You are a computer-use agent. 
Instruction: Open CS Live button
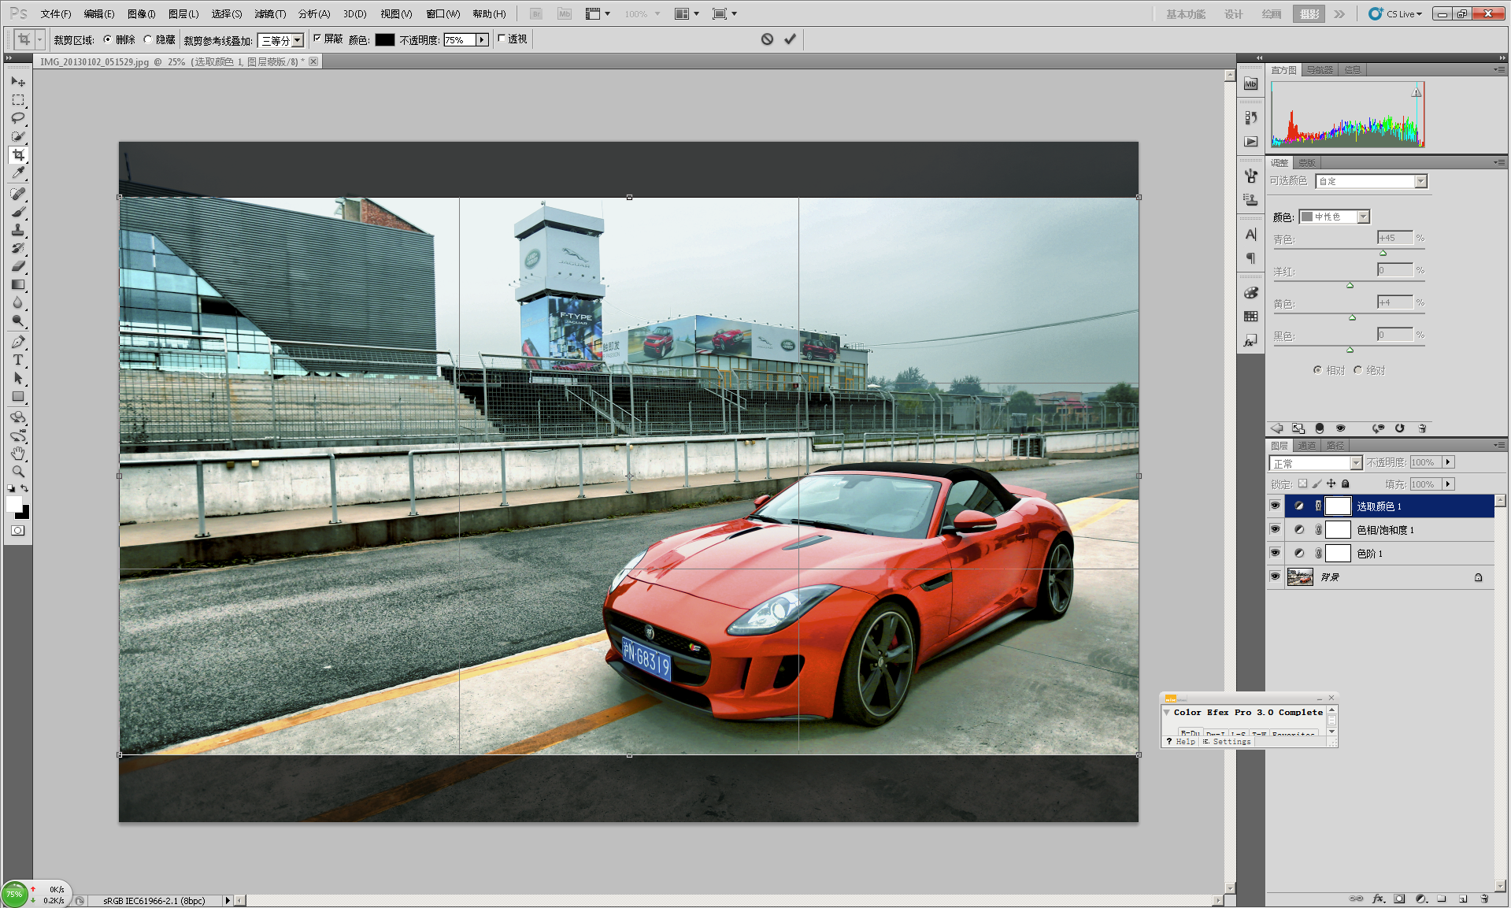[x=1395, y=14]
